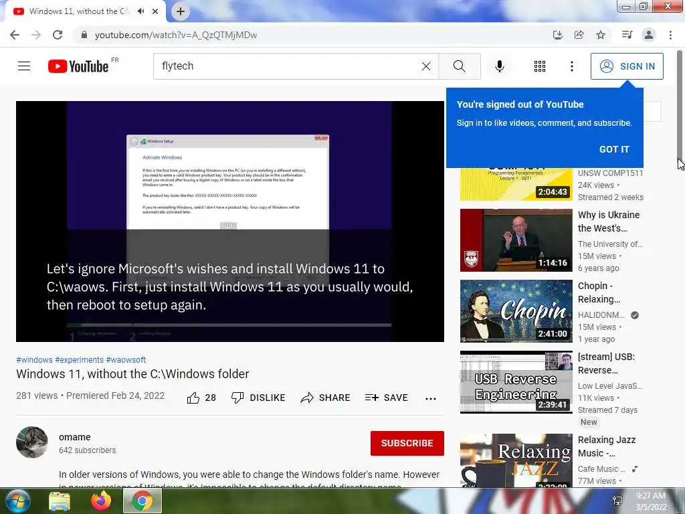The width and height of the screenshot is (685, 514).
Task: Search with your voice microphone
Action: click(499, 66)
